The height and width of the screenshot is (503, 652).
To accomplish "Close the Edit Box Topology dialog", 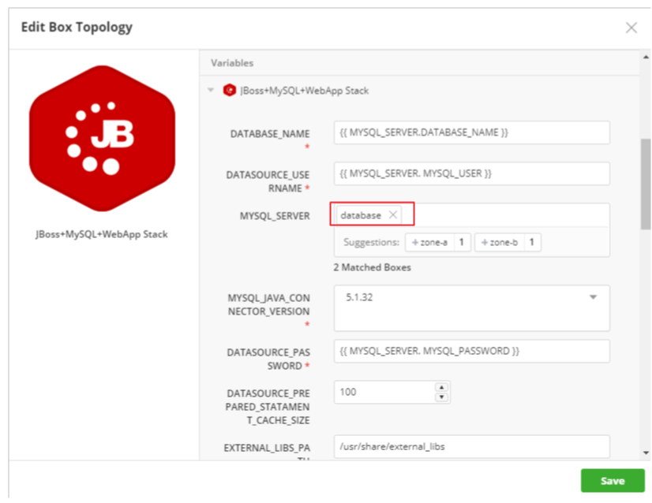I will (x=631, y=28).
